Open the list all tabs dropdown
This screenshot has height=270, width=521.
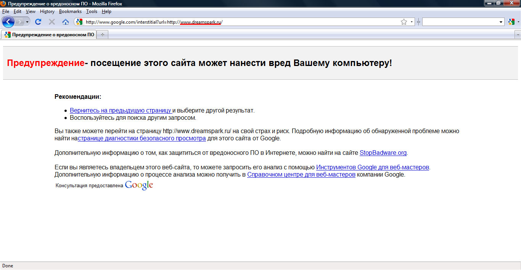click(x=518, y=35)
